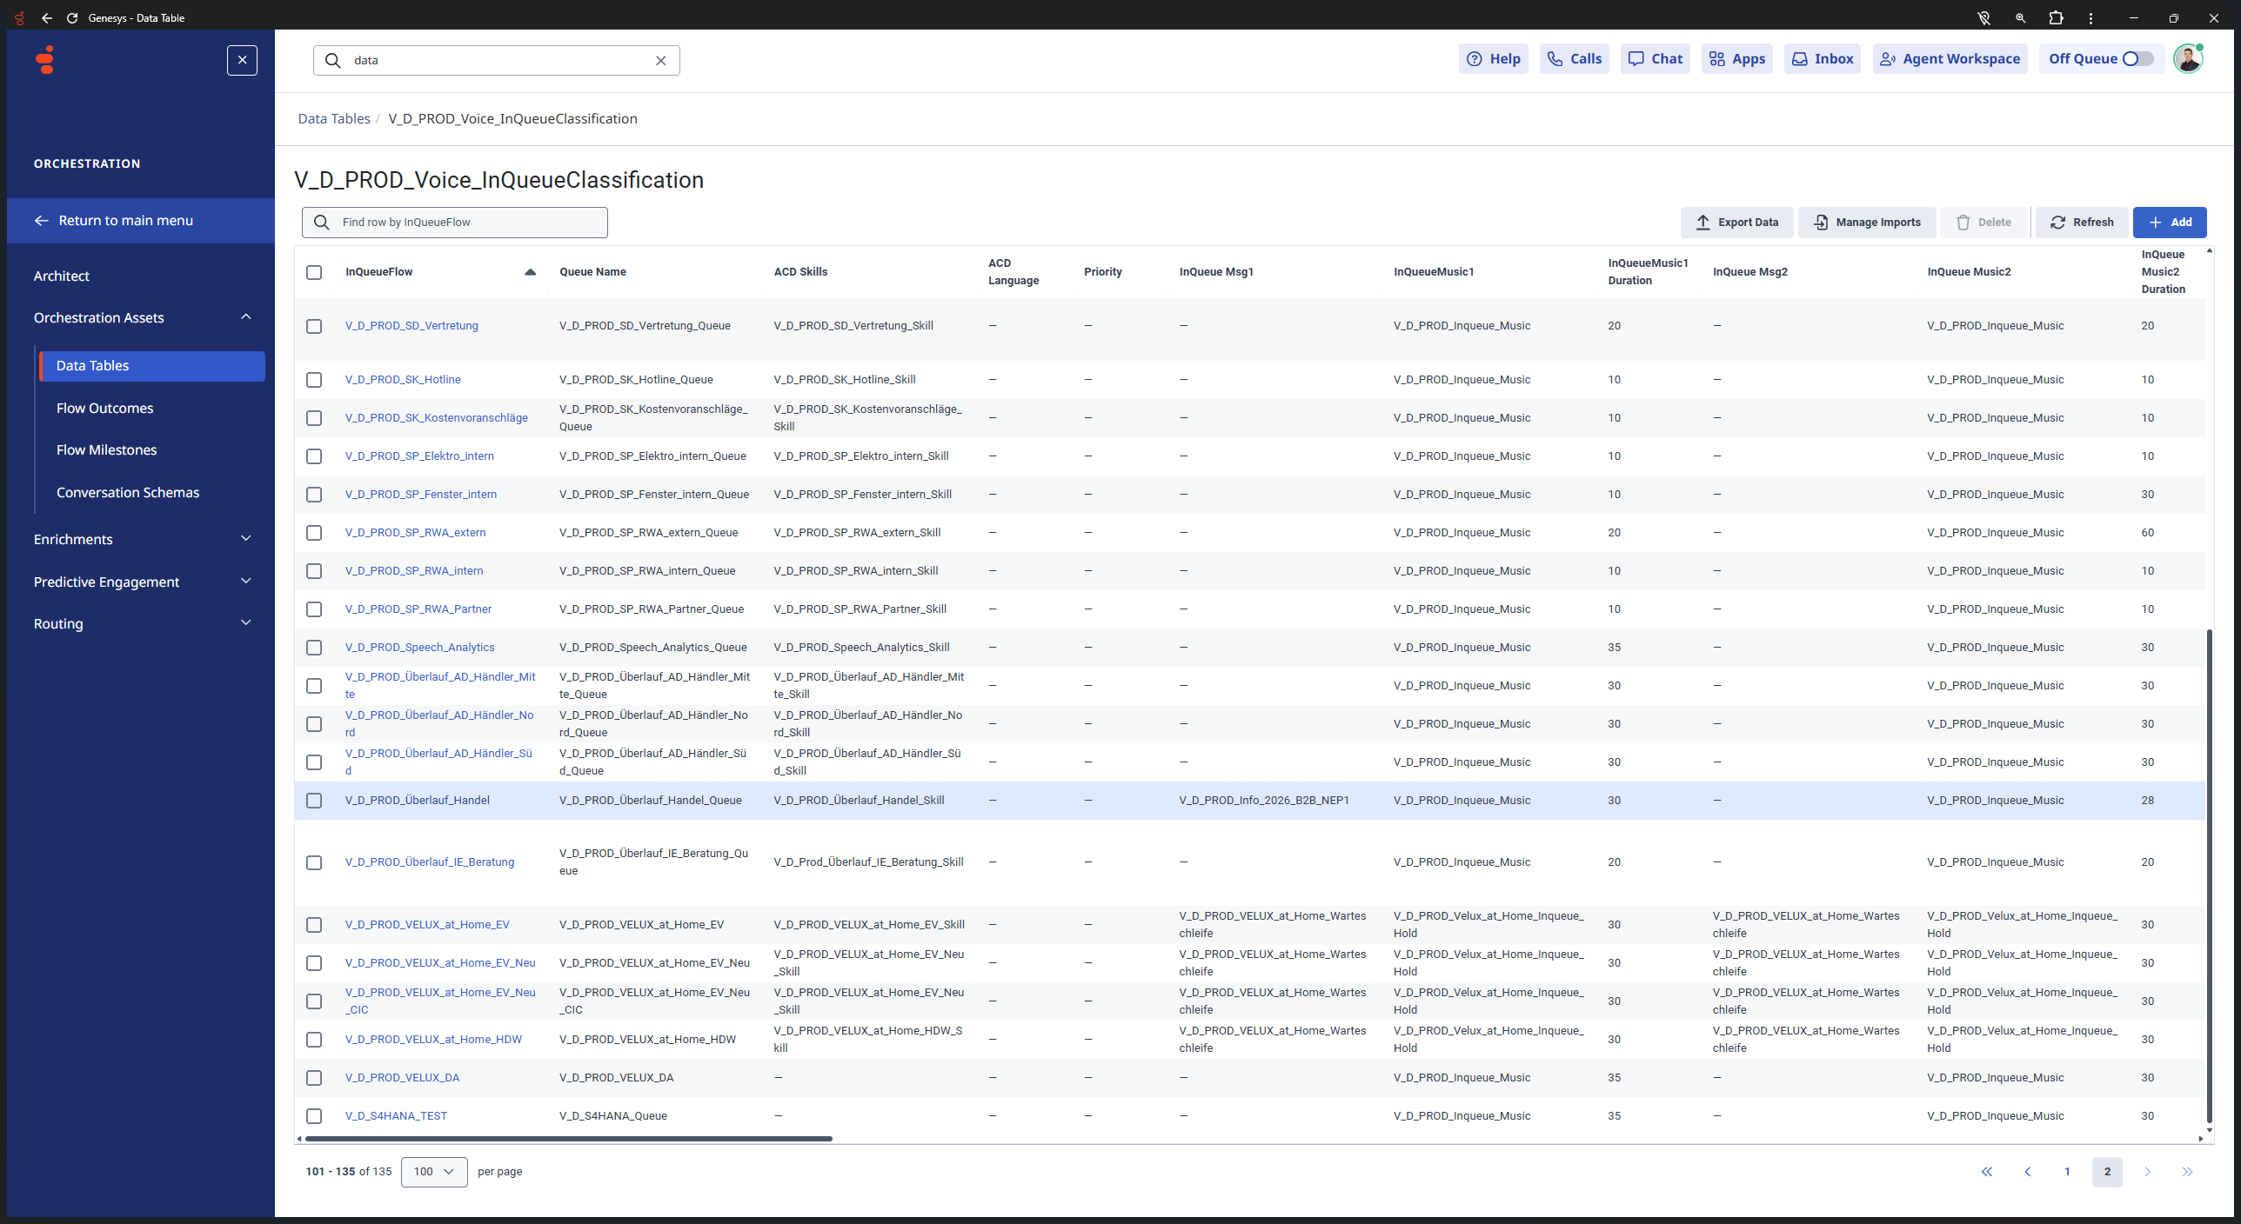Open Conversation Schemas
2241x1224 pixels.
(x=128, y=492)
